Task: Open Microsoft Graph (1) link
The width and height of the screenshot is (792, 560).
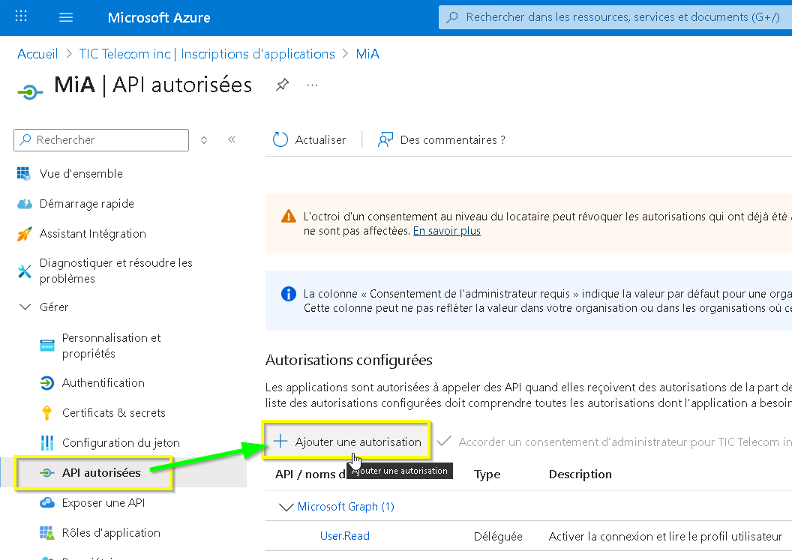Action: 346,507
